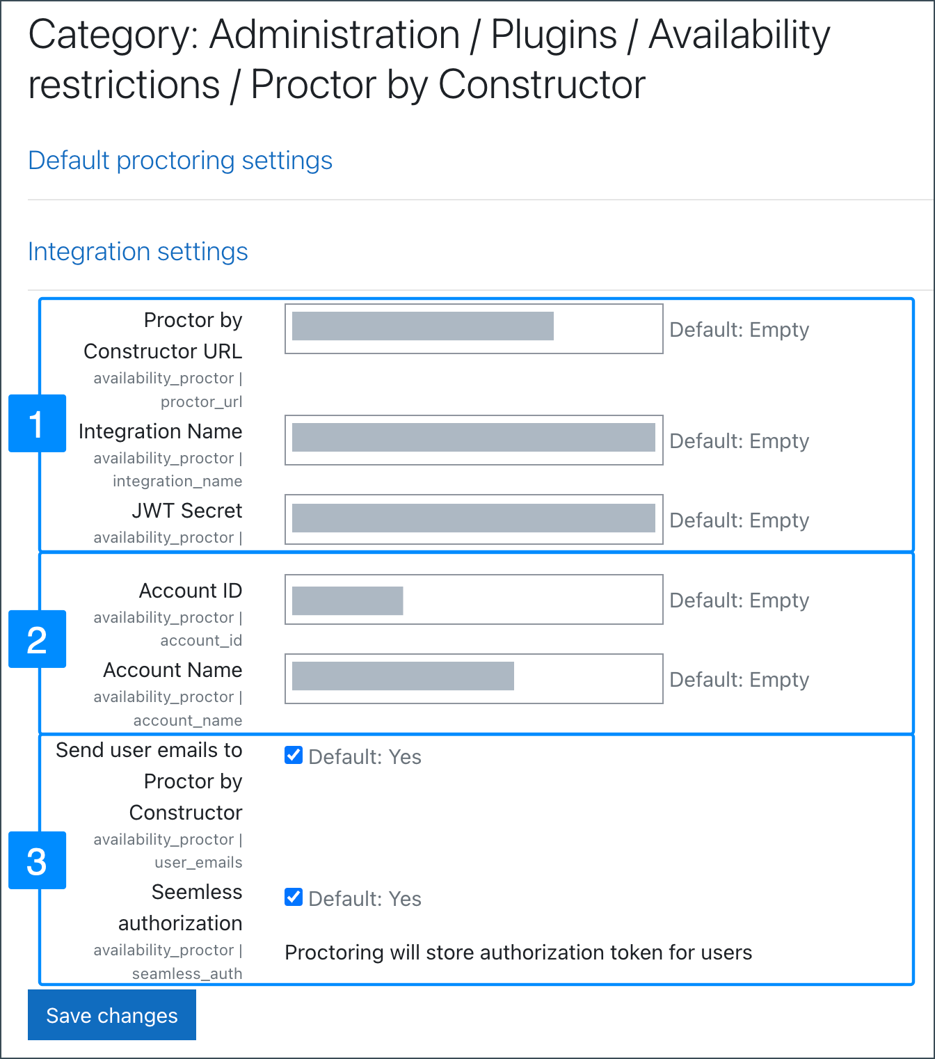Click the number 3 callout badge

pyautogui.click(x=37, y=861)
